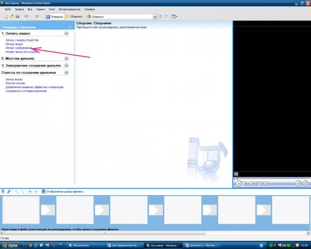Open a project via the folder toolbar icon
Screen dimensions: 311x249
click(x=12, y=17)
